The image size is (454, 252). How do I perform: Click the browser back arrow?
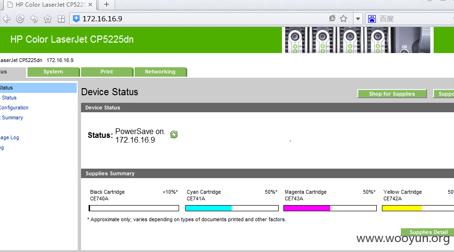click(x=6, y=19)
